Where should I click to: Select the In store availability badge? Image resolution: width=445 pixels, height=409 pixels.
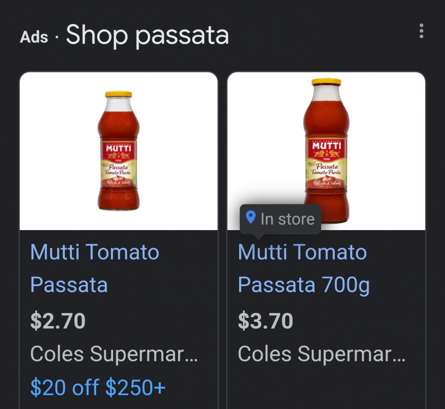point(280,219)
